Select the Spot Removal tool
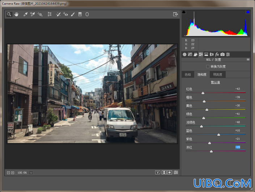The height and width of the screenshot is (192, 255). coord(58,14)
